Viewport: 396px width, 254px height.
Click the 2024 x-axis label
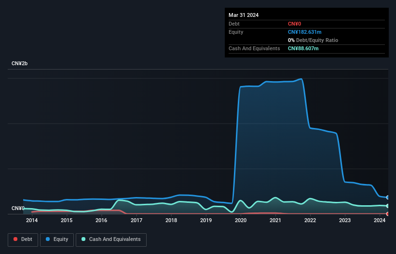click(x=380, y=220)
